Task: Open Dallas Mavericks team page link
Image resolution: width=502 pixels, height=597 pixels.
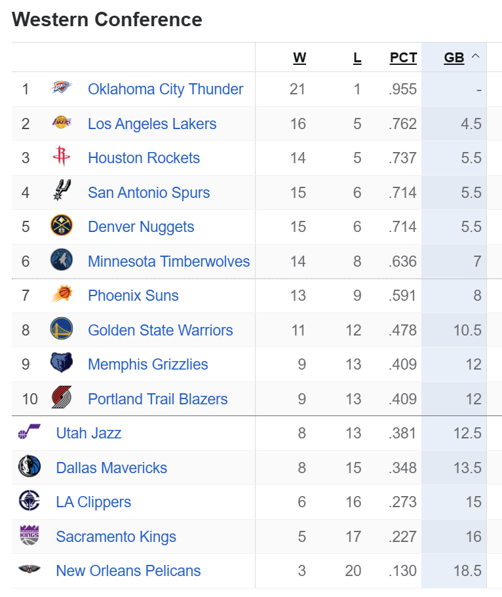Action: (111, 468)
